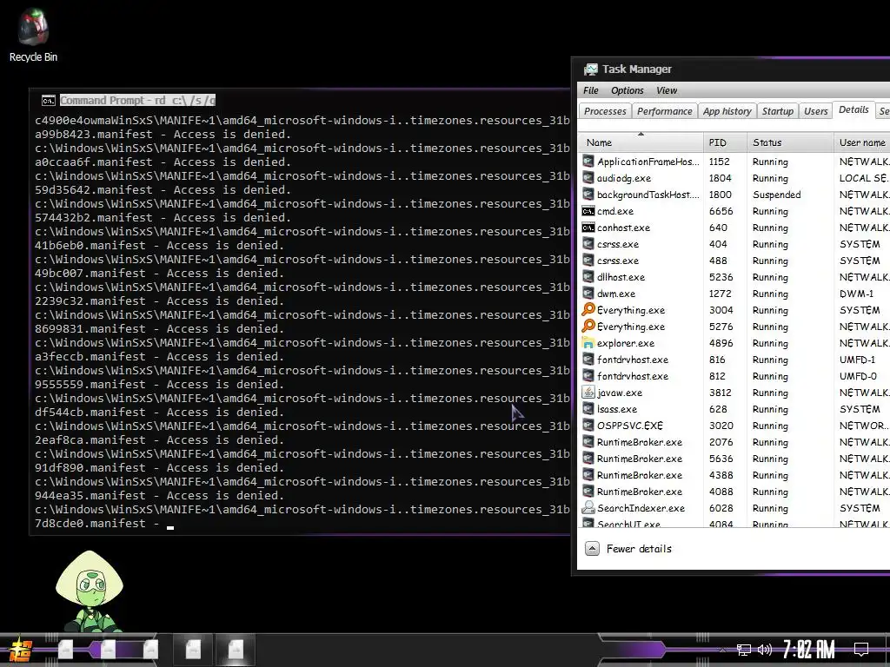Switch to the Processes tab
Image resolution: width=890 pixels, height=667 pixels.
tap(605, 111)
